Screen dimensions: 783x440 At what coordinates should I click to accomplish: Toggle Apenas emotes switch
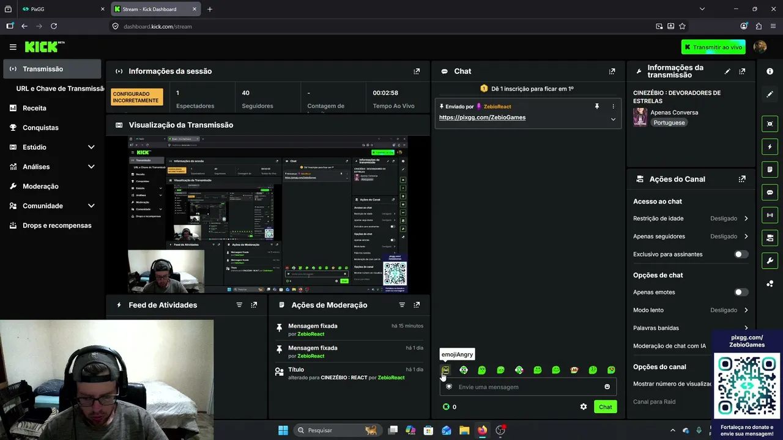(741, 292)
